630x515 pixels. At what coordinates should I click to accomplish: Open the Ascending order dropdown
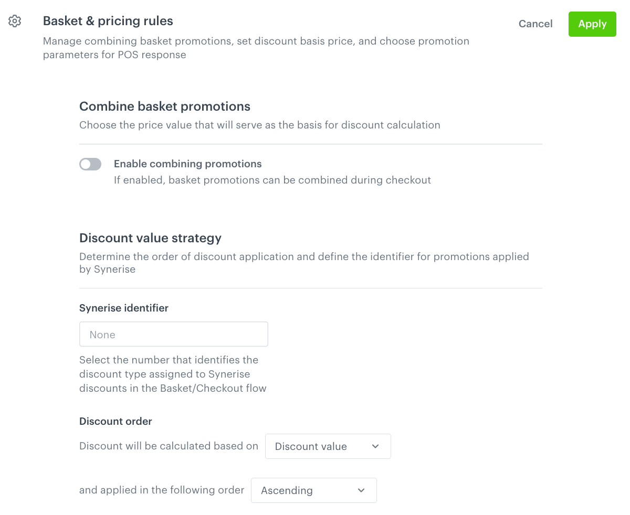click(x=313, y=490)
